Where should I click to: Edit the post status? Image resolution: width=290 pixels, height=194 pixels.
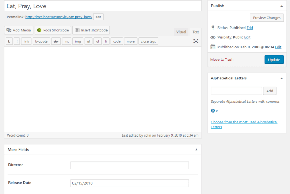click(x=250, y=28)
